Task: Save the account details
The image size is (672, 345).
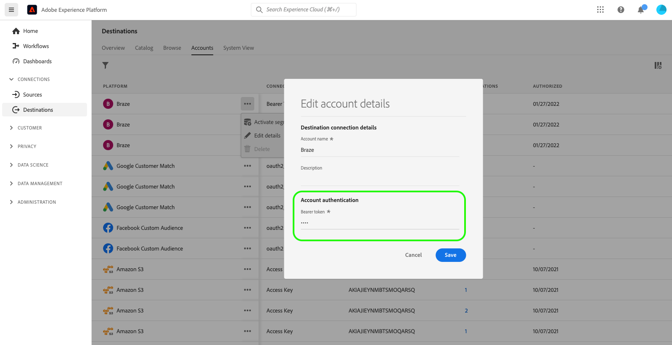Action: click(451, 255)
